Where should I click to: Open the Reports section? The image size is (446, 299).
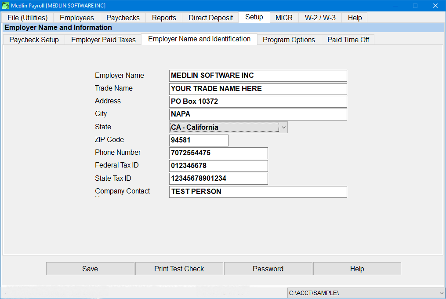click(x=163, y=18)
